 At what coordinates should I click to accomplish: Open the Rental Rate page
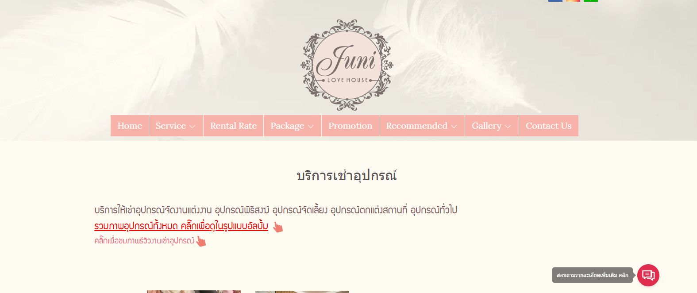[234, 126]
